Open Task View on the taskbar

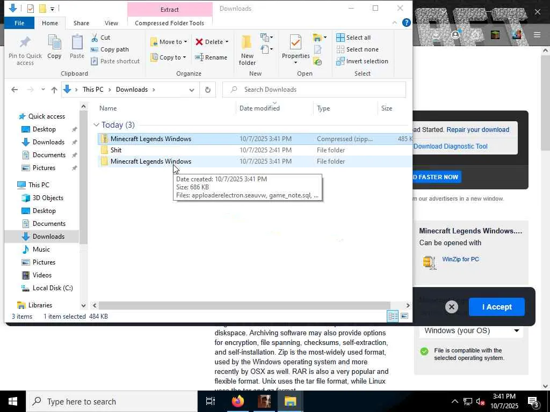tap(211, 401)
